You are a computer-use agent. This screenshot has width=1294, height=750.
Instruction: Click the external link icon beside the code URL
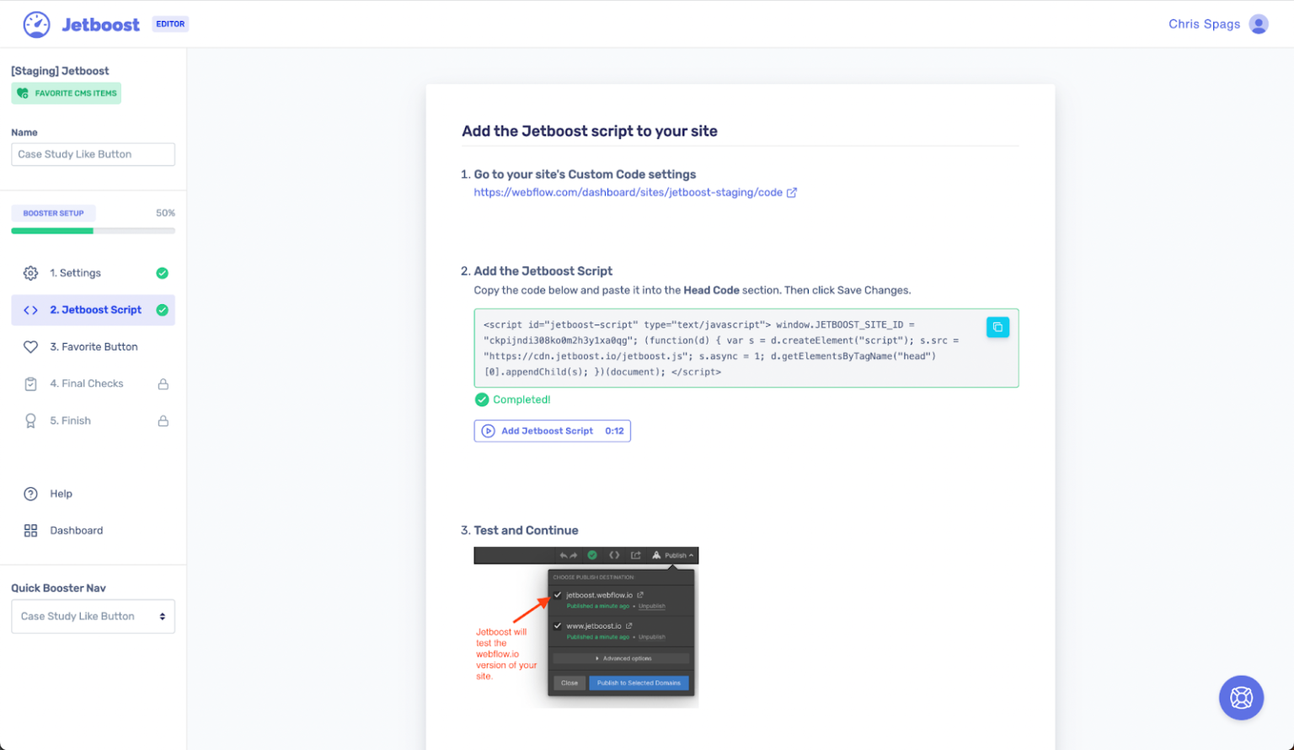pyautogui.click(x=790, y=192)
